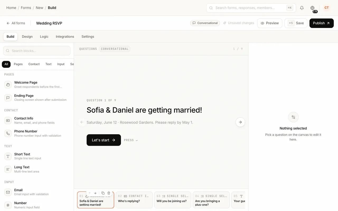Duplicate the selected question 01 card

[x=103, y=193]
